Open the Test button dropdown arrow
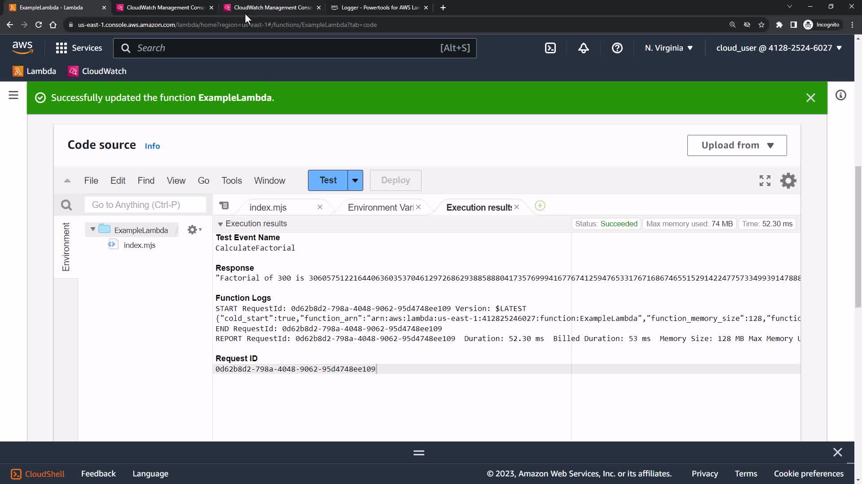862x484 pixels. 355,180
